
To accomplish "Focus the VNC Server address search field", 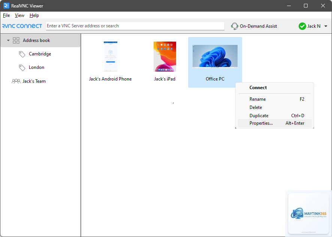I will pos(135,26).
